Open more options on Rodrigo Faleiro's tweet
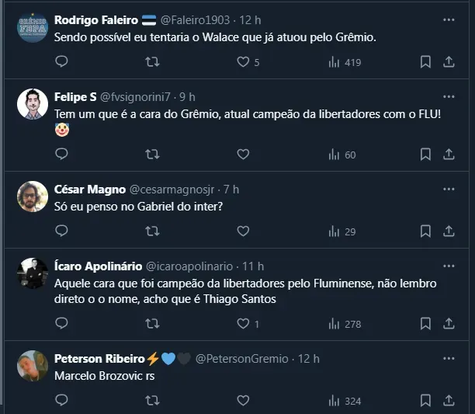The height and width of the screenshot is (414, 475). coord(449,19)
